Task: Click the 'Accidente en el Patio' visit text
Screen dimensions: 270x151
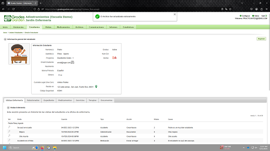Action: [x=25, y=141]
